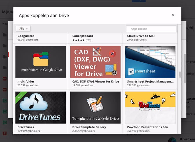Click '26.532 gebruikers' under multifolder

pyautogui.click(x=28, y=85)
